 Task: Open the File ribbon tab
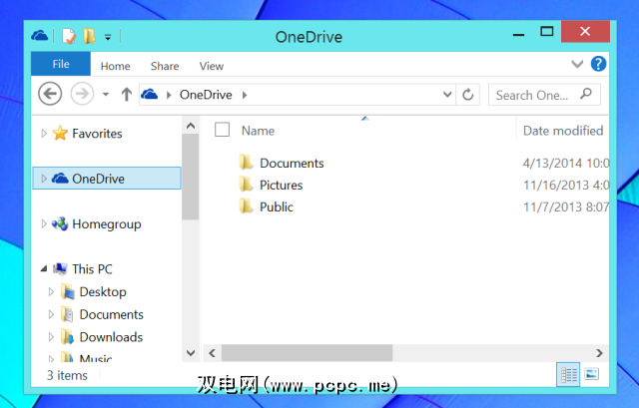pos(61,64)
